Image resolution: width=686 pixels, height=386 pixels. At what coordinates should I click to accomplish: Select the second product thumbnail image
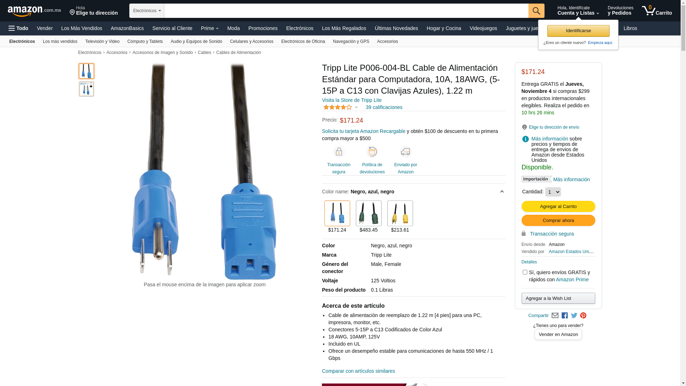(x=86, y=89)
